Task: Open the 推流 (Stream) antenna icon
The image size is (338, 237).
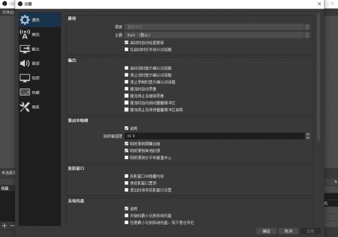Action: [25, 34]
